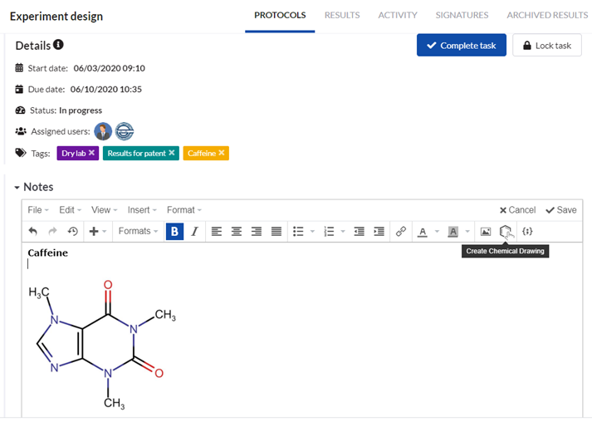Click the Complete task button
The height and width of the screenshot is (422, 592).
point(462,46)
